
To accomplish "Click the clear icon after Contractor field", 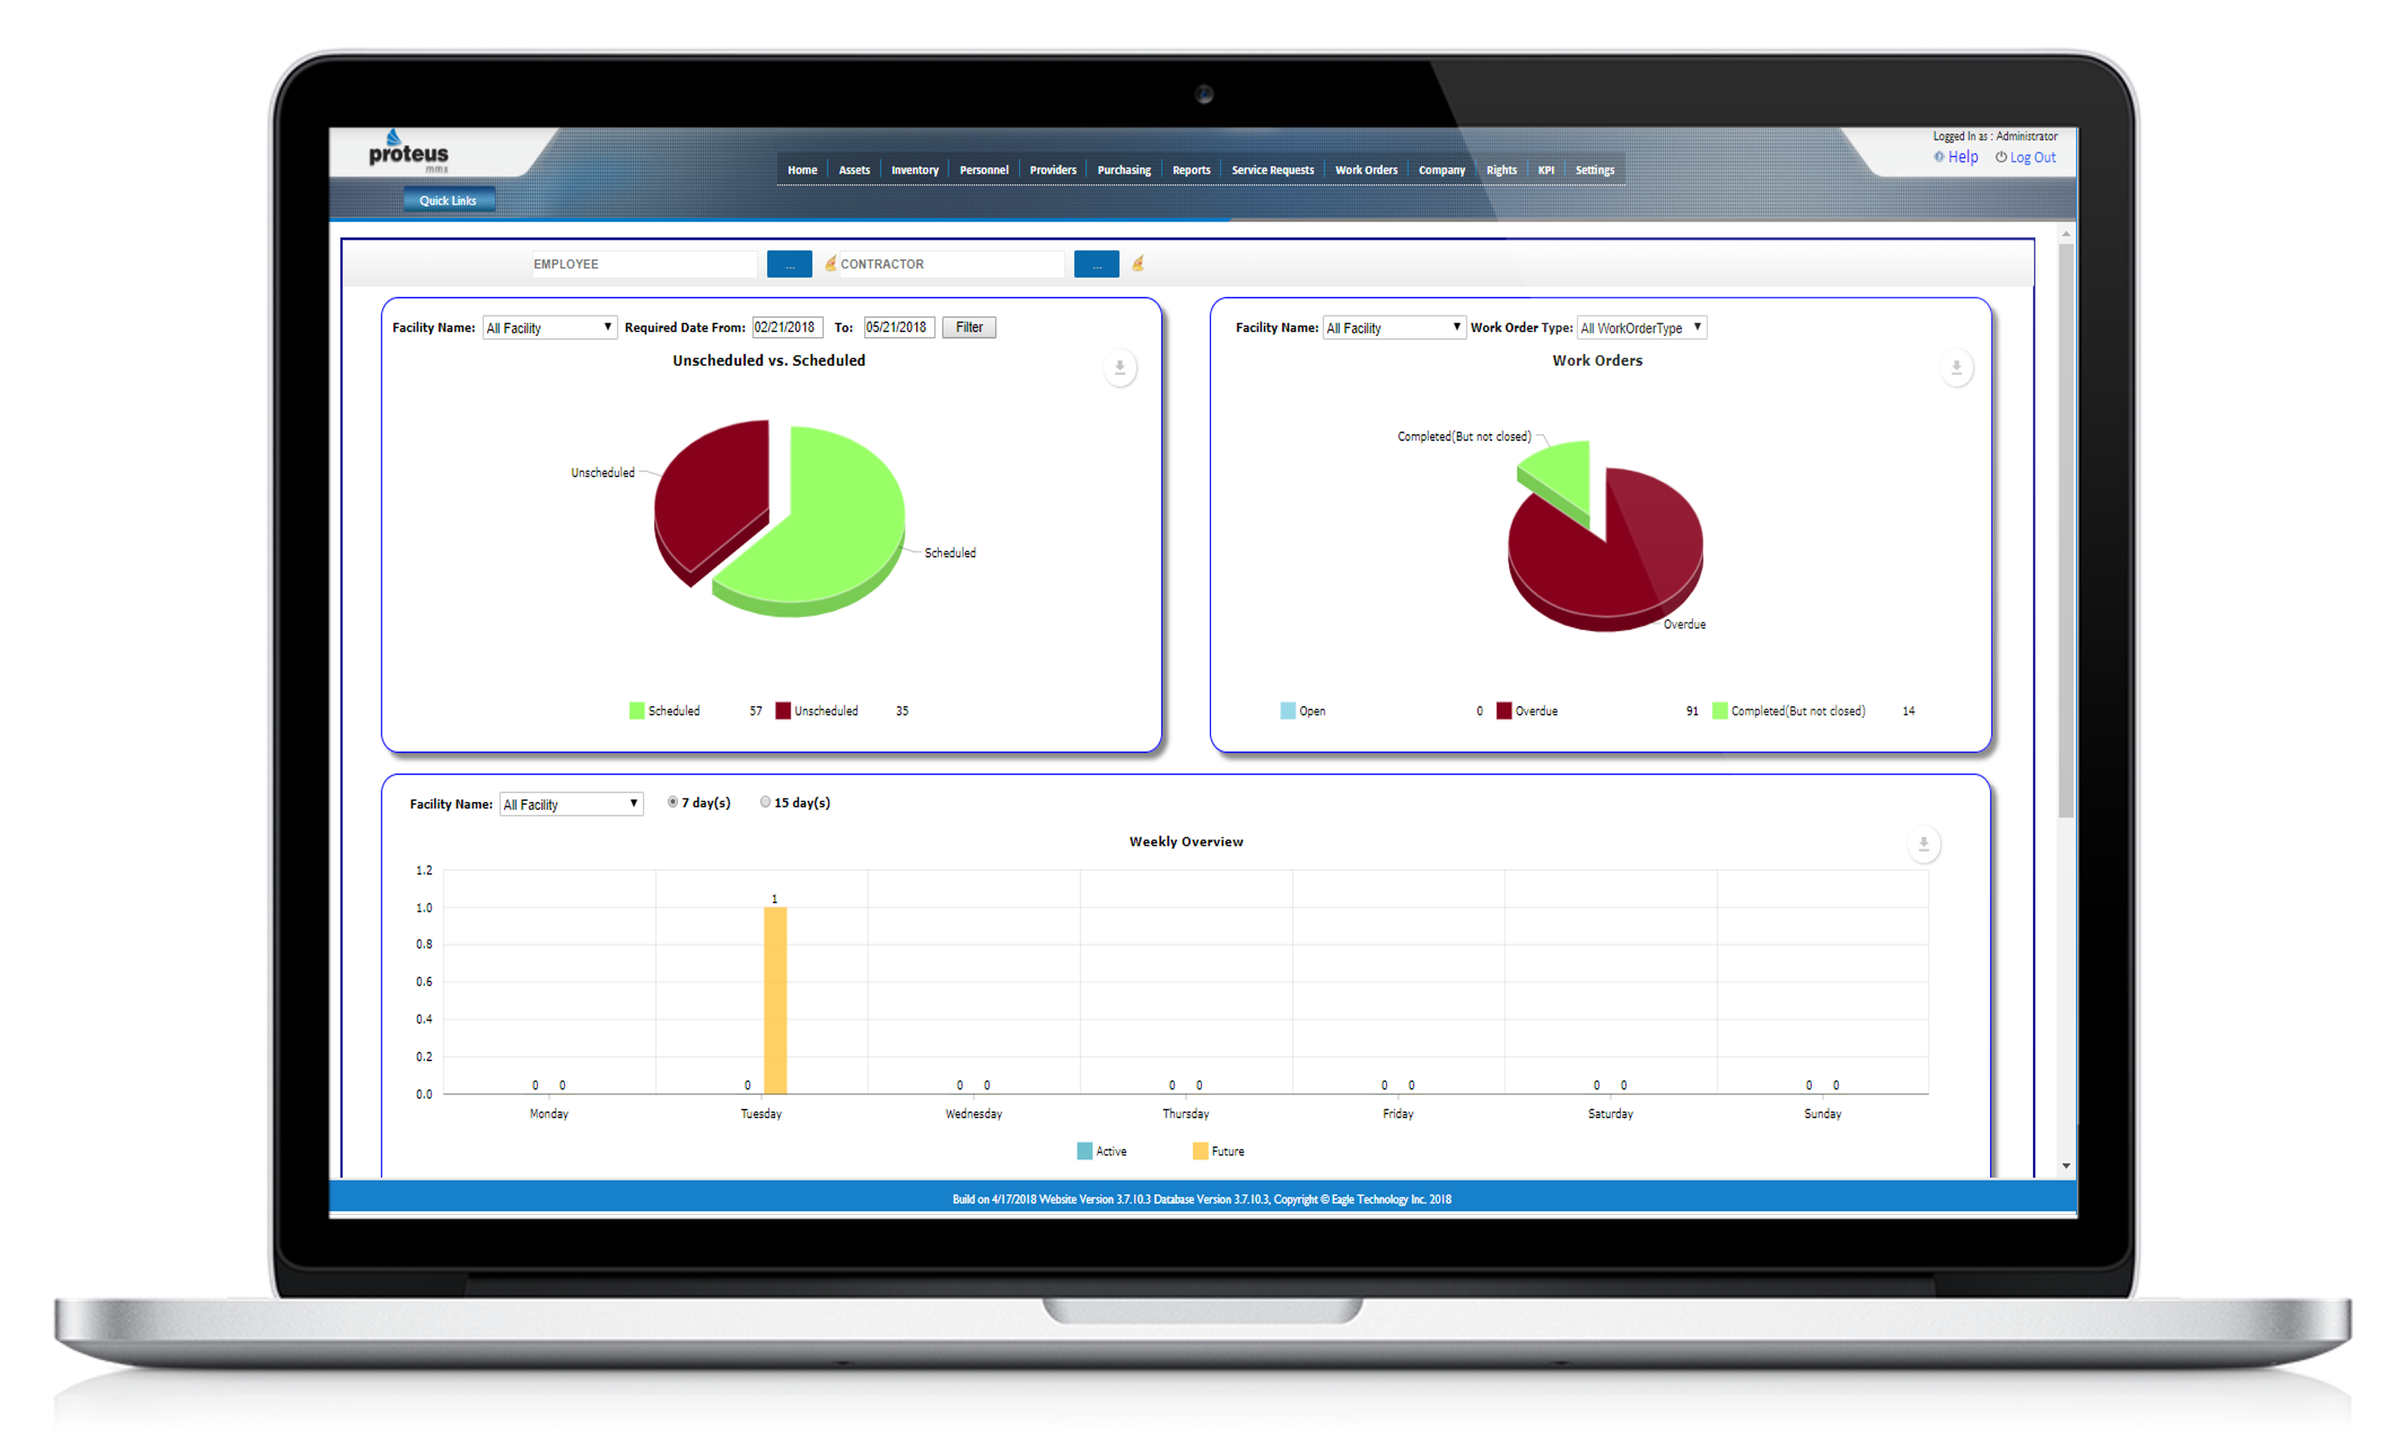I will click(1138, 263).
